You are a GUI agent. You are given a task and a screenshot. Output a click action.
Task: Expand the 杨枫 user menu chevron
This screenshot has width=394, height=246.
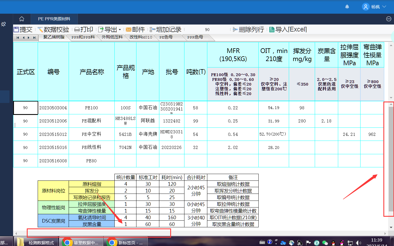tap(384, 7)
